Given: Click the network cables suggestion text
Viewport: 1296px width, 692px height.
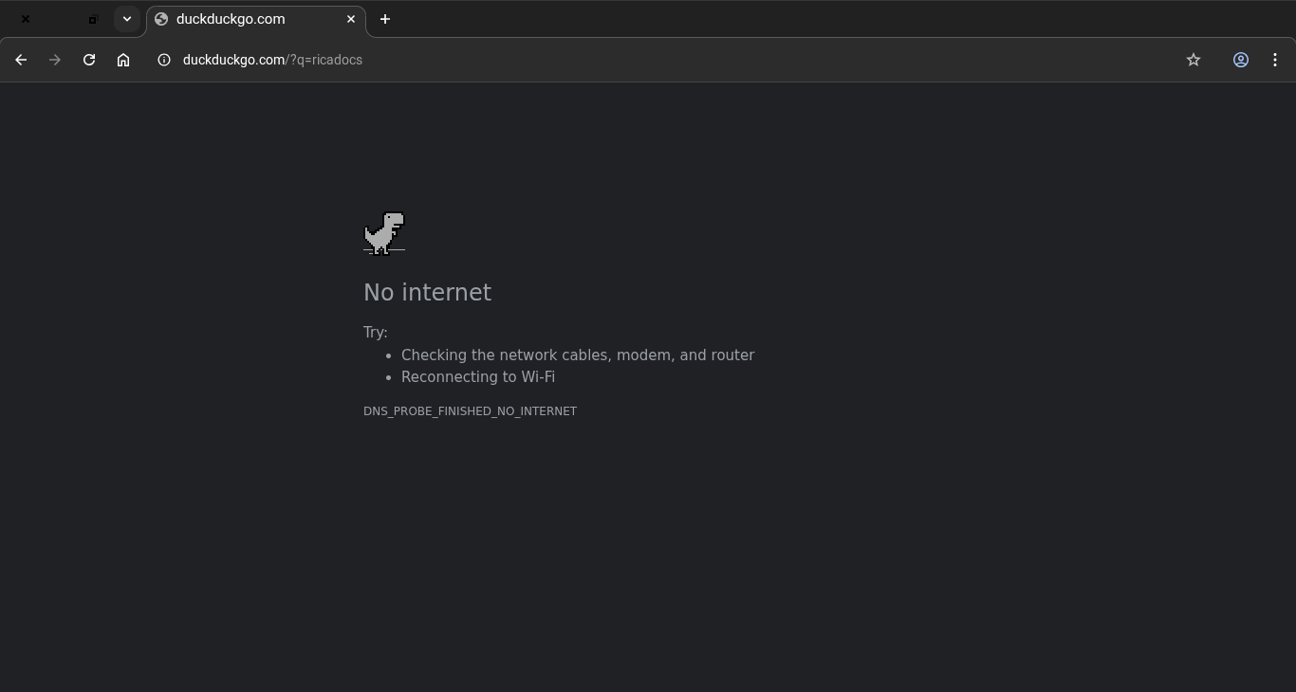Looking at the screenshot, I should (x=578, y=355).
